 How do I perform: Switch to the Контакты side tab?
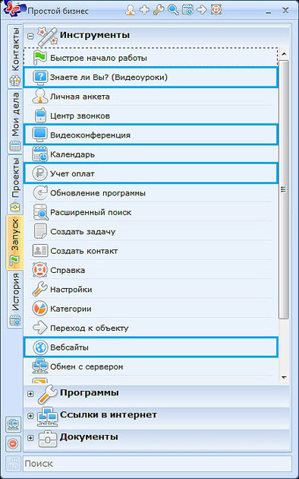(15, 56)
